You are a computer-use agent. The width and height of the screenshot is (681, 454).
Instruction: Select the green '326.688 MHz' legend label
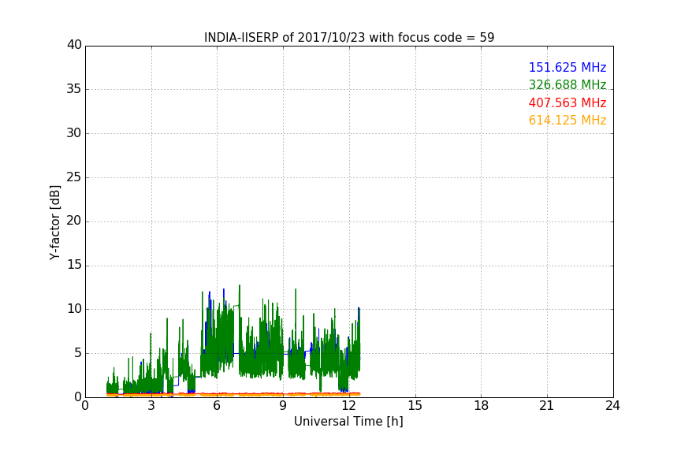click(x=567, y=84)
